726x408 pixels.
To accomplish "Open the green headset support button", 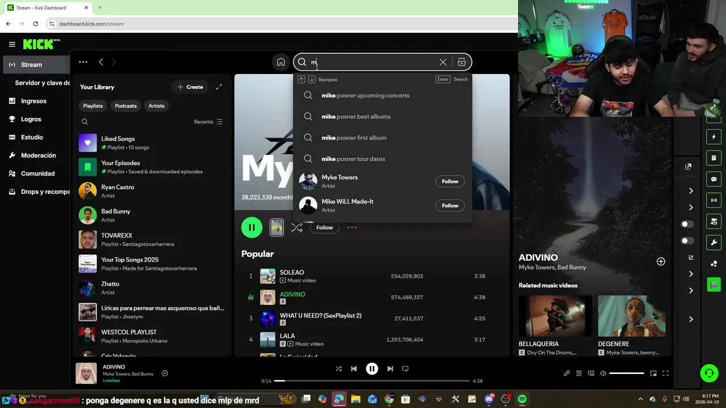I will coord(709,373).
